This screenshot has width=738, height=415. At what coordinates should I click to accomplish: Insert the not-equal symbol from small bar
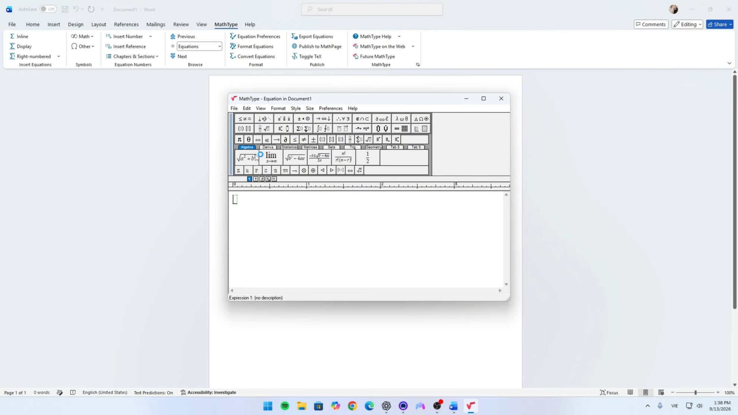click(304, 139)
